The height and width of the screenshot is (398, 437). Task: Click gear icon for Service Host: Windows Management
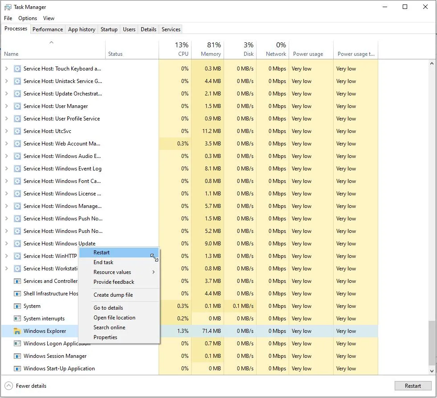[x=17, y=206]
